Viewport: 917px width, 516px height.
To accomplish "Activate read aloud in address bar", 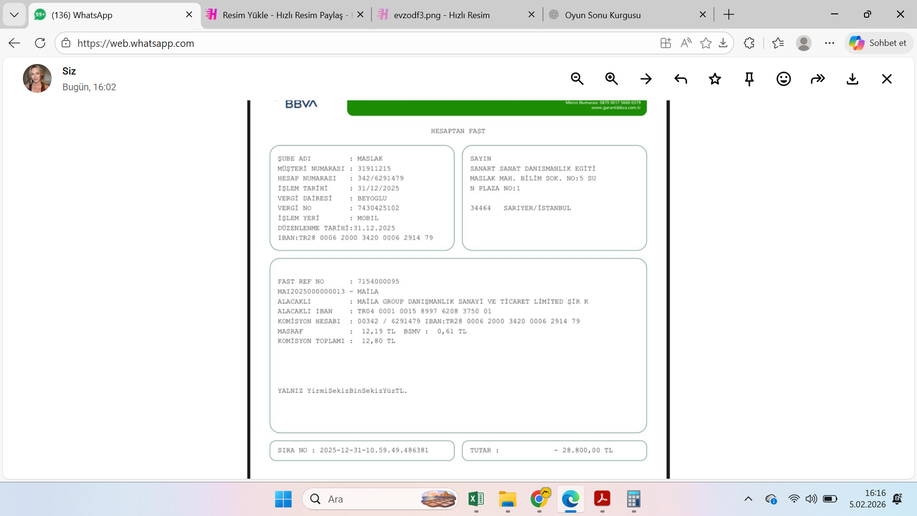I will (686, 43).
